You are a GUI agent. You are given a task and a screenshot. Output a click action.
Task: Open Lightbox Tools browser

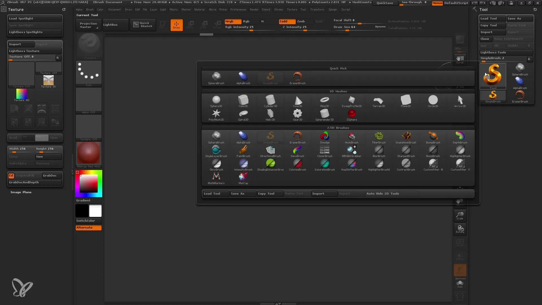pos(506,53)
